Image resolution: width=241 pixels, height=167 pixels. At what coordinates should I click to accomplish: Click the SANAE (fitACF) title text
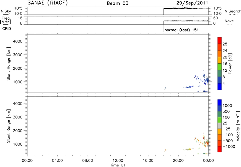[48, 3]
